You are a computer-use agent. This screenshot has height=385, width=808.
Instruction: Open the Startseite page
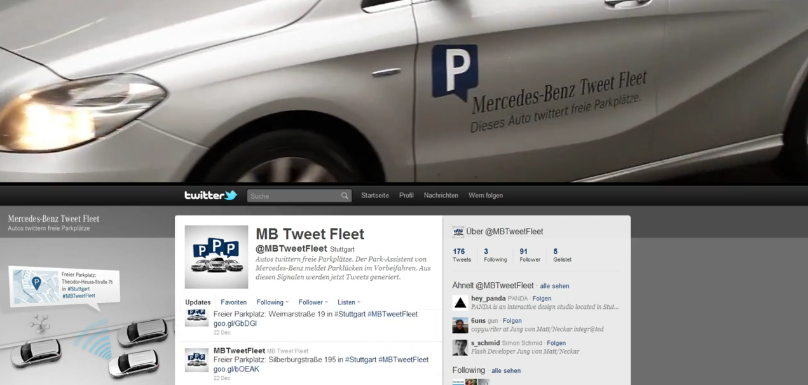375,196
